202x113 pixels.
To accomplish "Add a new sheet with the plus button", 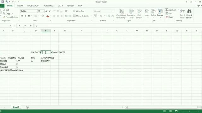I will (x=27, y=107).
